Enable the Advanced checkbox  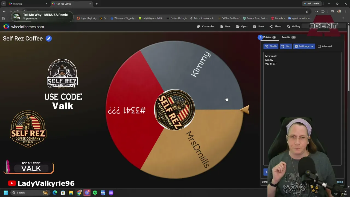pyautogui.click(x=319, y=46)
